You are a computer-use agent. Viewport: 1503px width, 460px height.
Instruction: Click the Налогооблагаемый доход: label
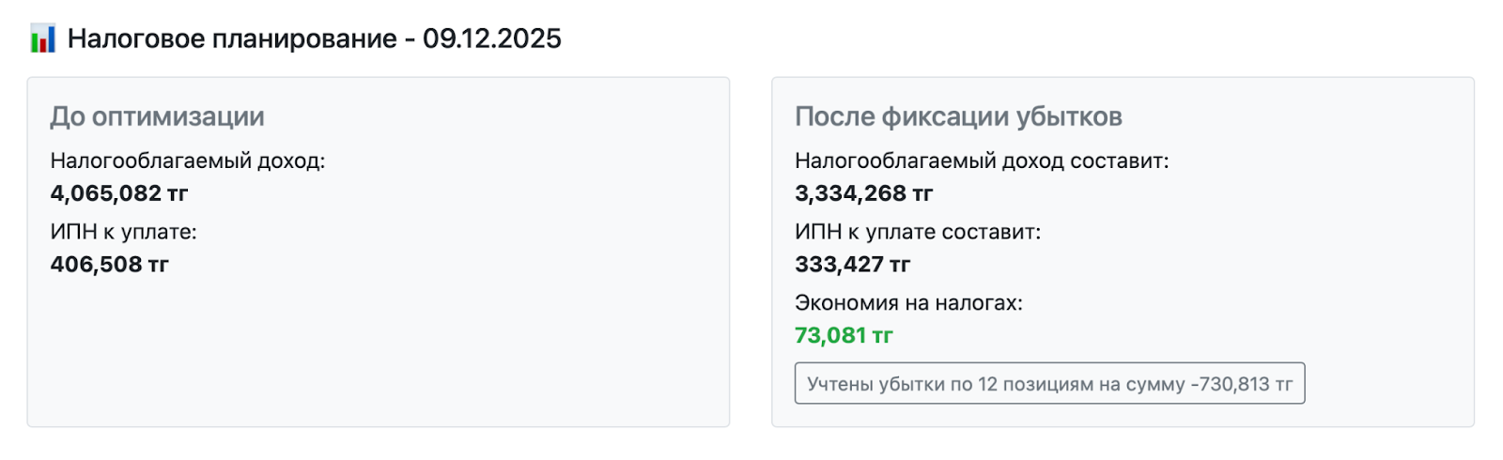[x=187, y=161]
